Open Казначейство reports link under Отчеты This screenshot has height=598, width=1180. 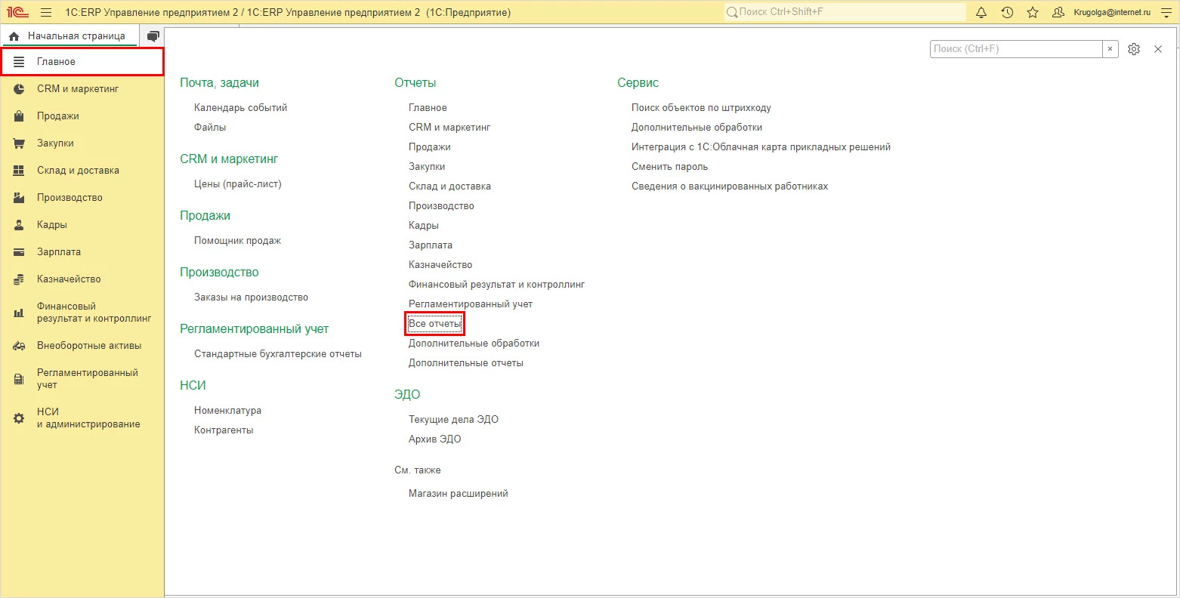pos(440,265)
